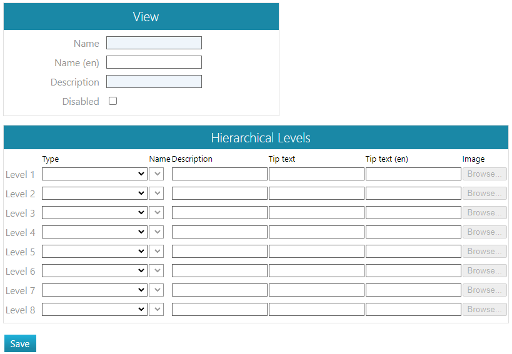This screenshot has width=512, height=354.
Task: Click the Save button
Action: (x=20, y=344)
